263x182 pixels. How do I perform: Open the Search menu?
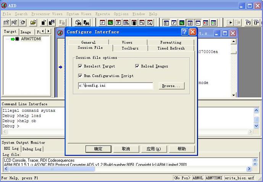pyautogui.click(x=21, y=14)
